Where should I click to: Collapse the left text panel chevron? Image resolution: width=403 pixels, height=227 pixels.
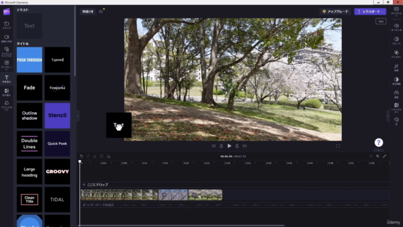78,116
